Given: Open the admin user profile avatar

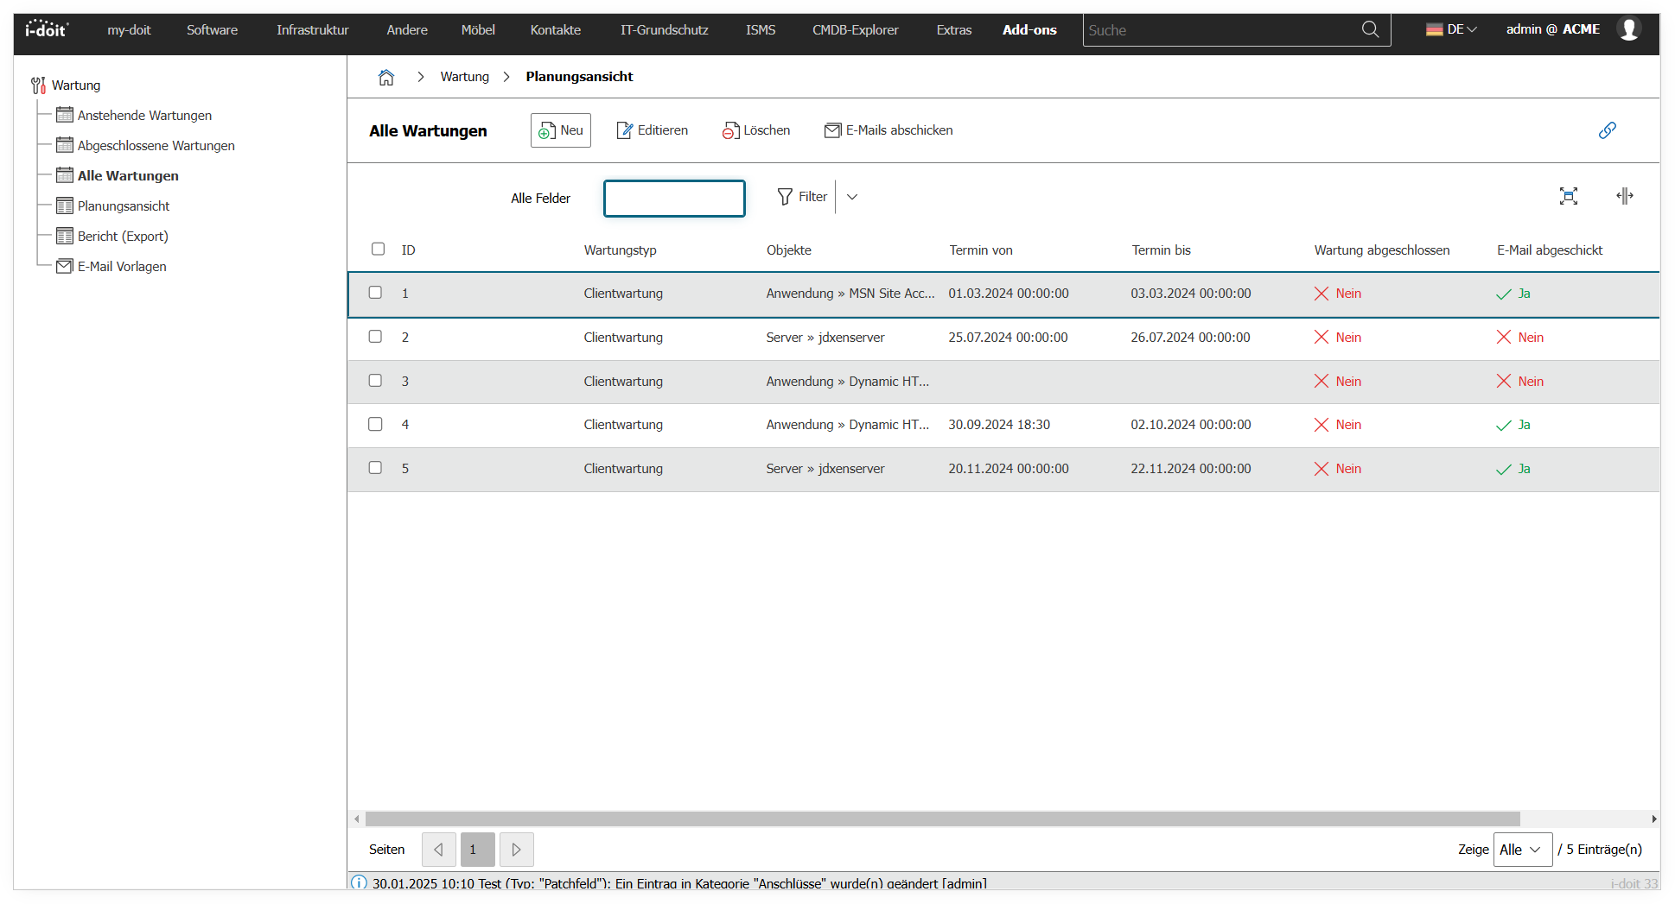Looking at the screenshot, I should click(1628, 29).
